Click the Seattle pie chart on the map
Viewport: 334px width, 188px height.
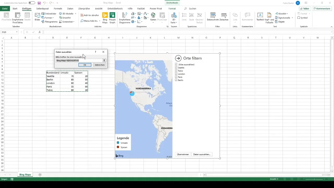tap(132, 93)
